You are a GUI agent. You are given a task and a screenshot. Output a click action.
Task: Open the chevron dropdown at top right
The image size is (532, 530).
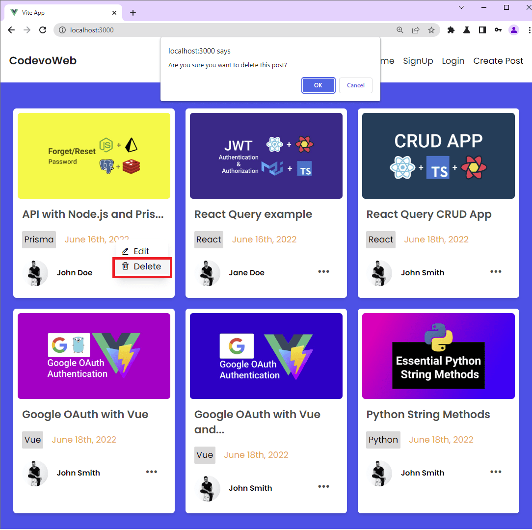461,7
